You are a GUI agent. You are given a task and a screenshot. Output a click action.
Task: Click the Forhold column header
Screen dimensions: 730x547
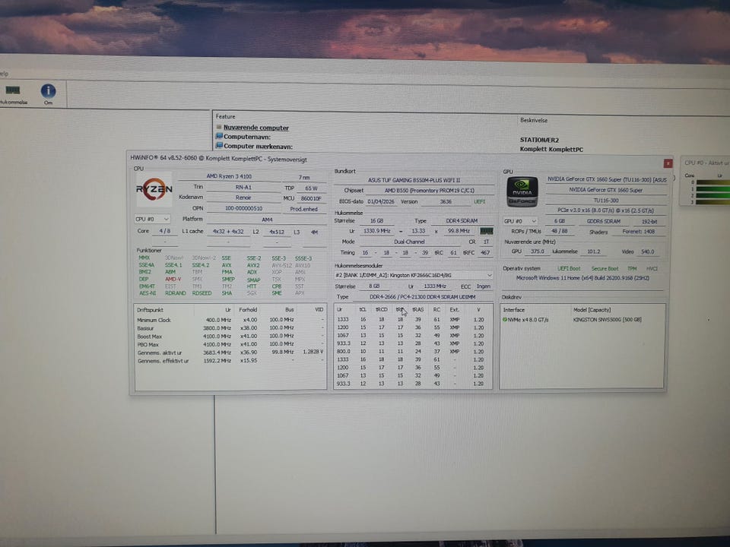point(248,310)
